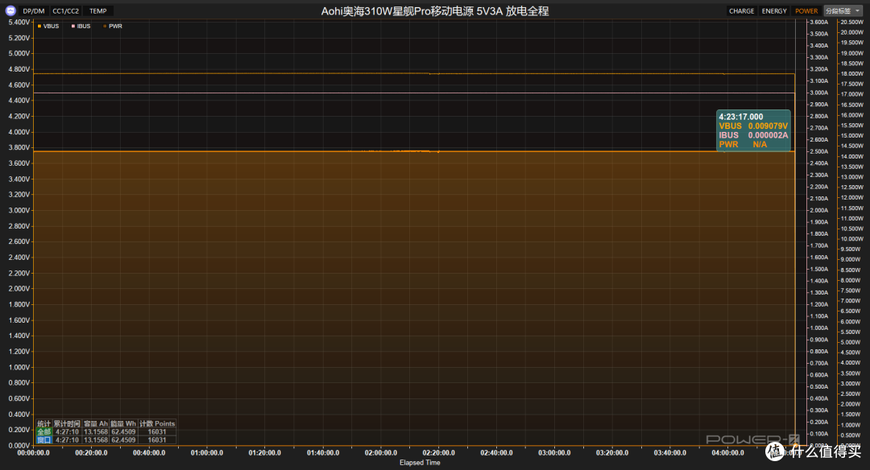Open the 分箱标签 dropdown
This screenshot has width=870, height=470.
843,11
